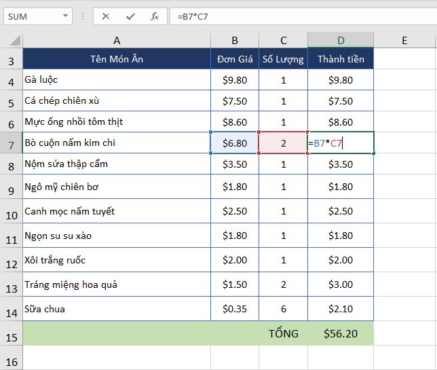Select column D header

coord(341,41)
